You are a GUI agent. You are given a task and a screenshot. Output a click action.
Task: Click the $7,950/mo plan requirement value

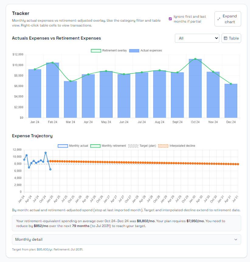point(195,221)
